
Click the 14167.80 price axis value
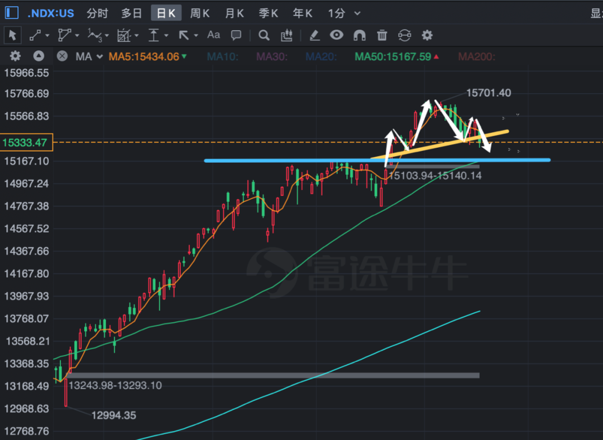click(x=27, y=274)
